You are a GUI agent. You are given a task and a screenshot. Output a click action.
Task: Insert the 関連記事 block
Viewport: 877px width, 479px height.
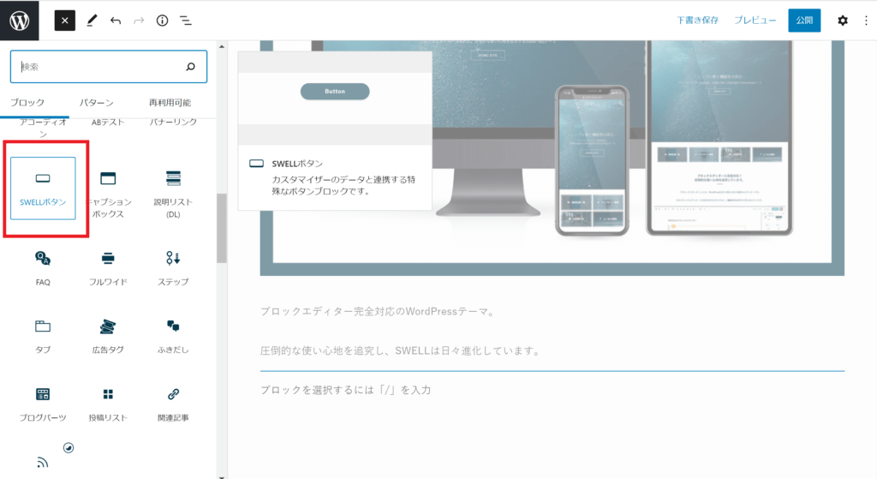click(173, 405)
